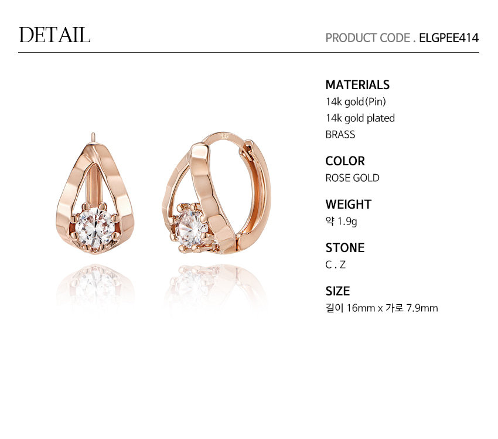Image resolution: width=498 pixels, height=439 pixels.
Task: Click the horizontal divider line under DETAIL
Action: click(x=248, y=52)
